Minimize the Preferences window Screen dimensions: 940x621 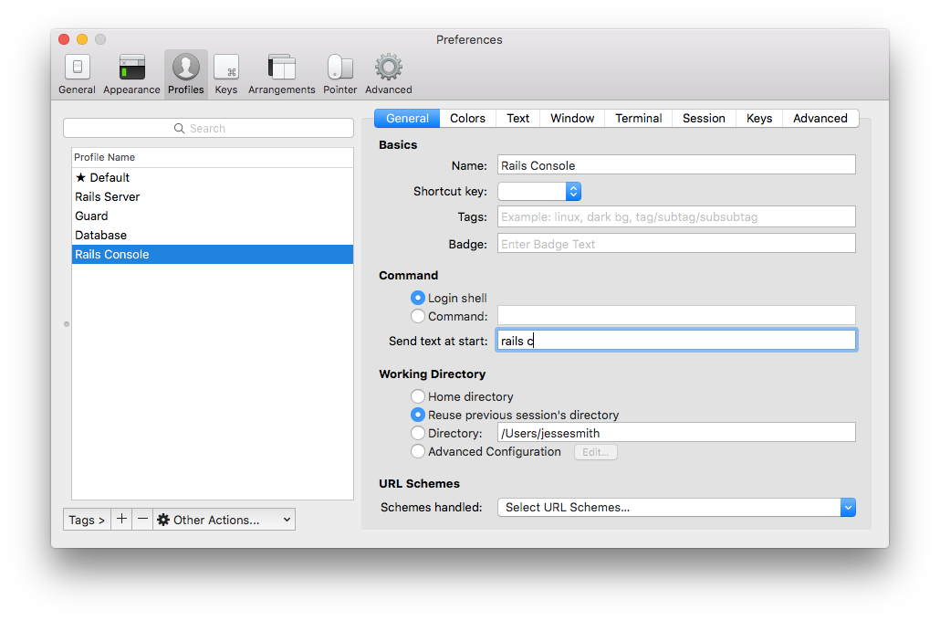[82, 39]
